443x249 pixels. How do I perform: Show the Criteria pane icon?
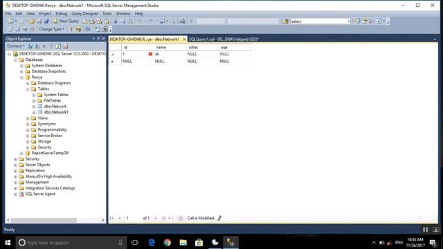pos(18,29)
